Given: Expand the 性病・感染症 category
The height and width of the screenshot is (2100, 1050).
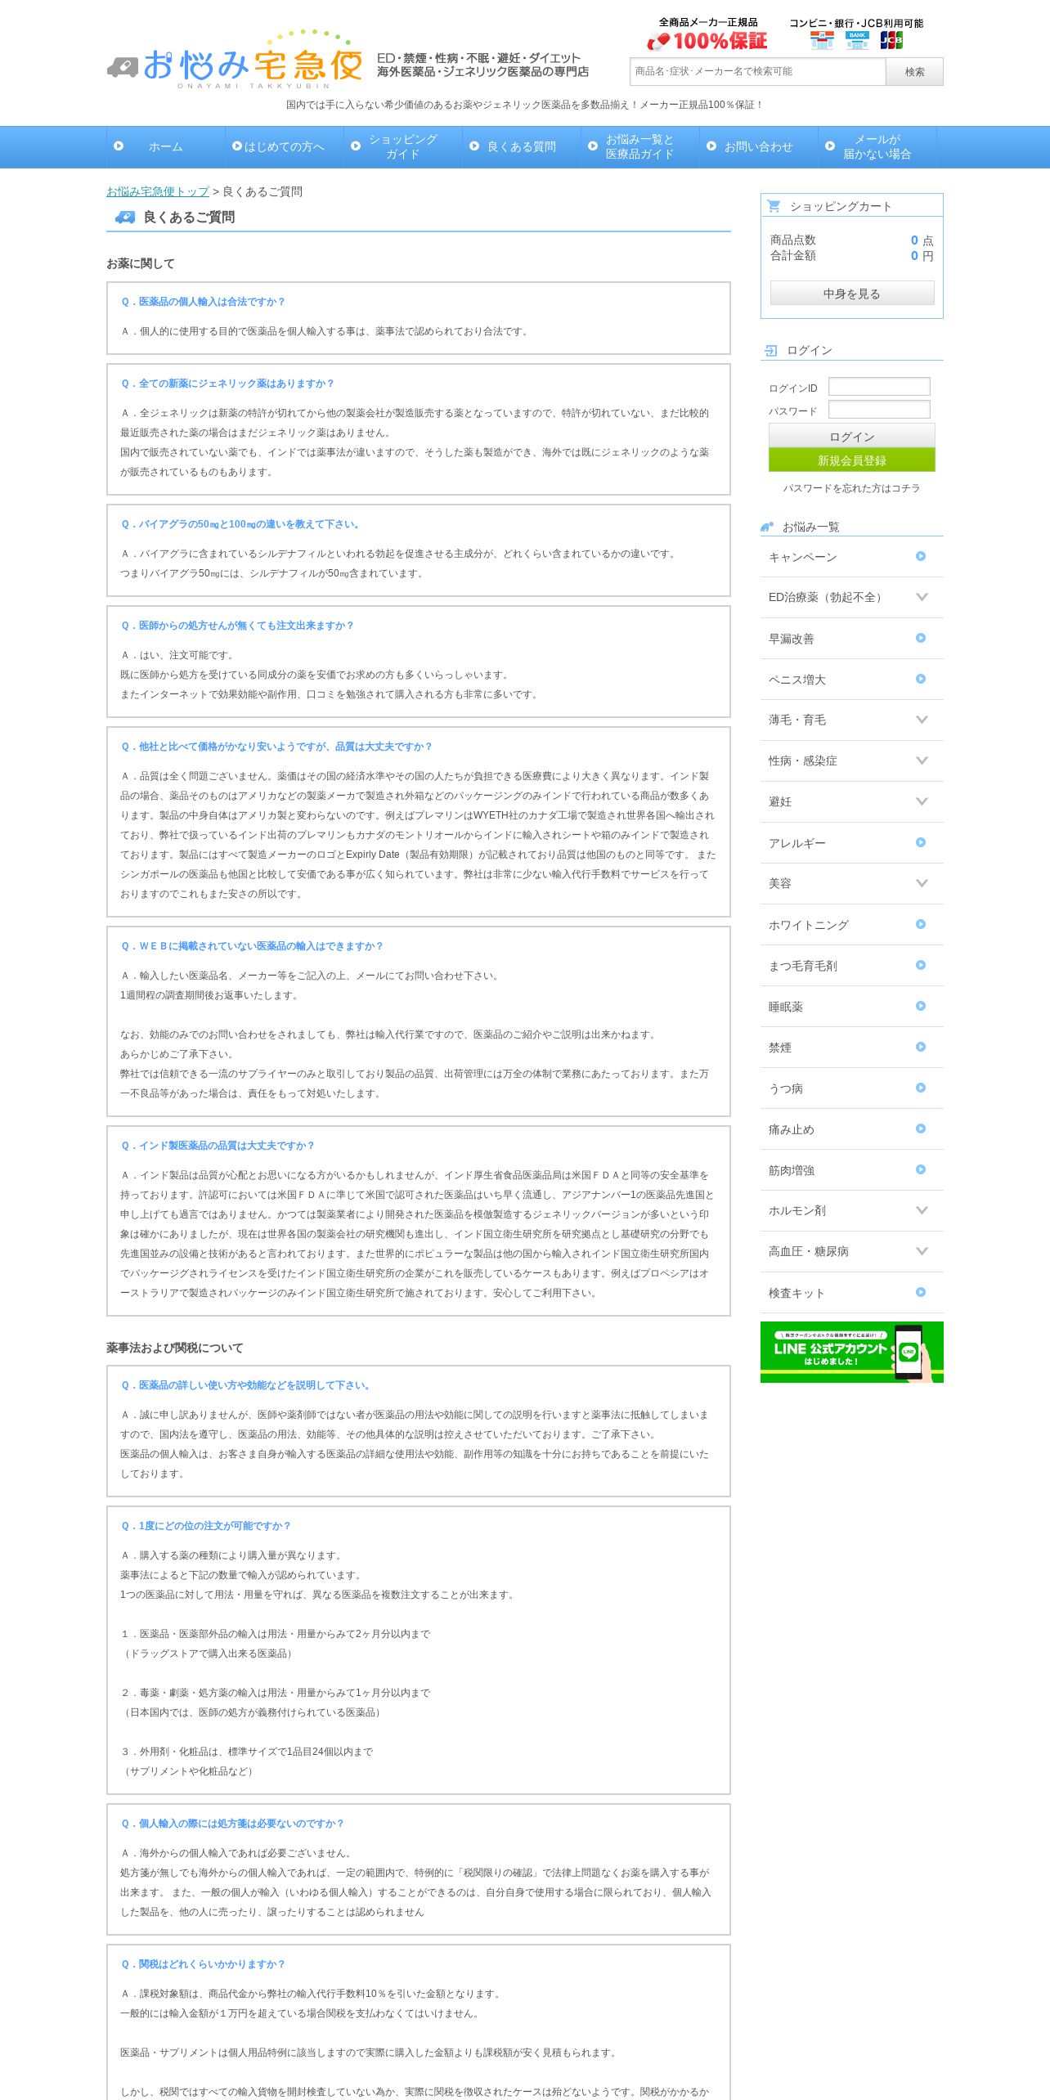Looking at the screenshot, I should tap(852, 761).
